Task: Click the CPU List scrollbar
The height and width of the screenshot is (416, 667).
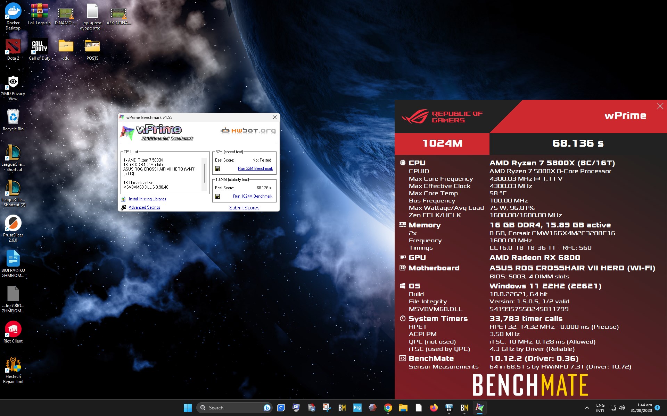Action: click(204, 174)
